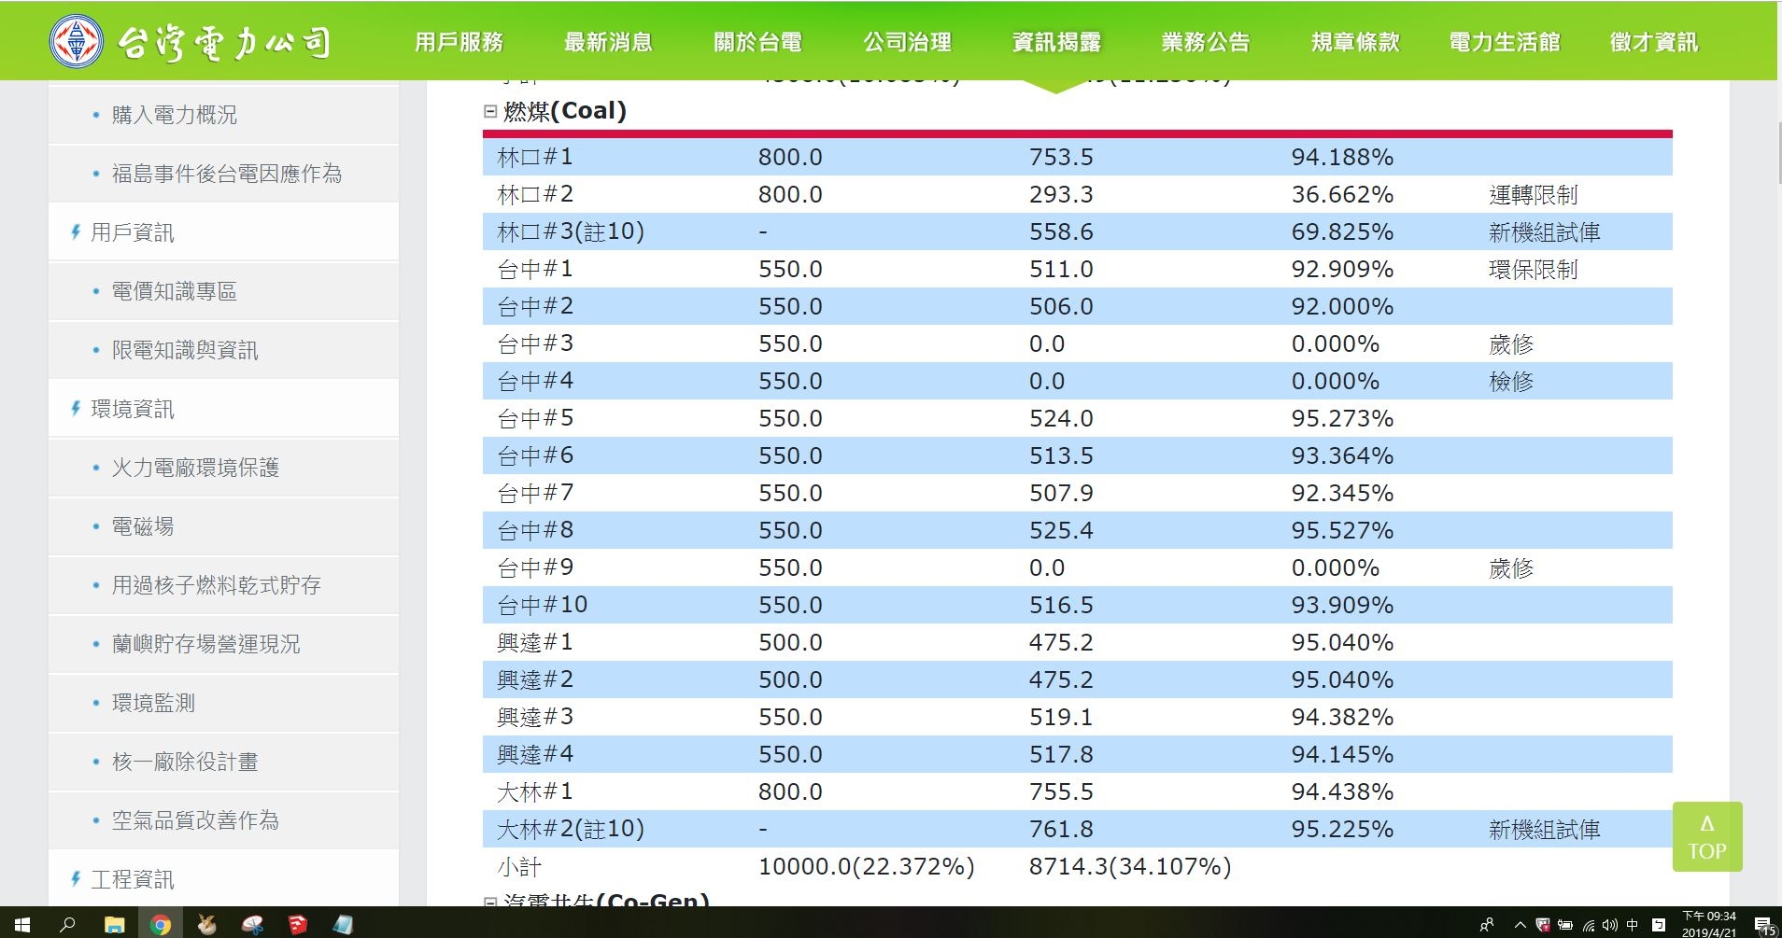Viewport: 1782px width, 938px height.
Task: Open 空氣品質改善作為 sidebar link
Action: 195,820
